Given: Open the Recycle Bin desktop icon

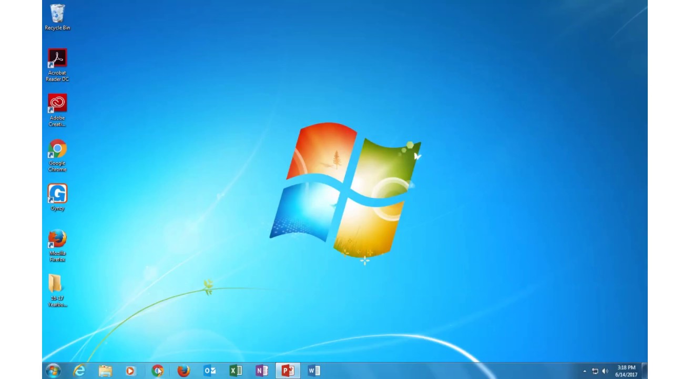Looking at the screenshot, I should 57,17.
